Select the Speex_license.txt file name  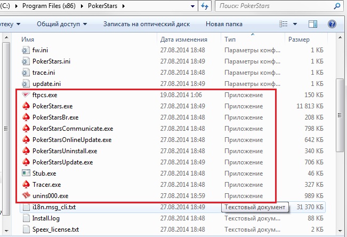[x=55, y=230]
